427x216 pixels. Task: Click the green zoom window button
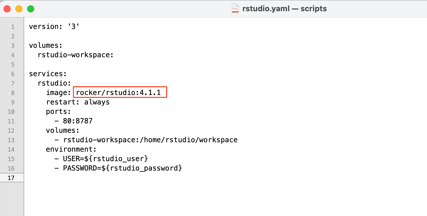31,9
